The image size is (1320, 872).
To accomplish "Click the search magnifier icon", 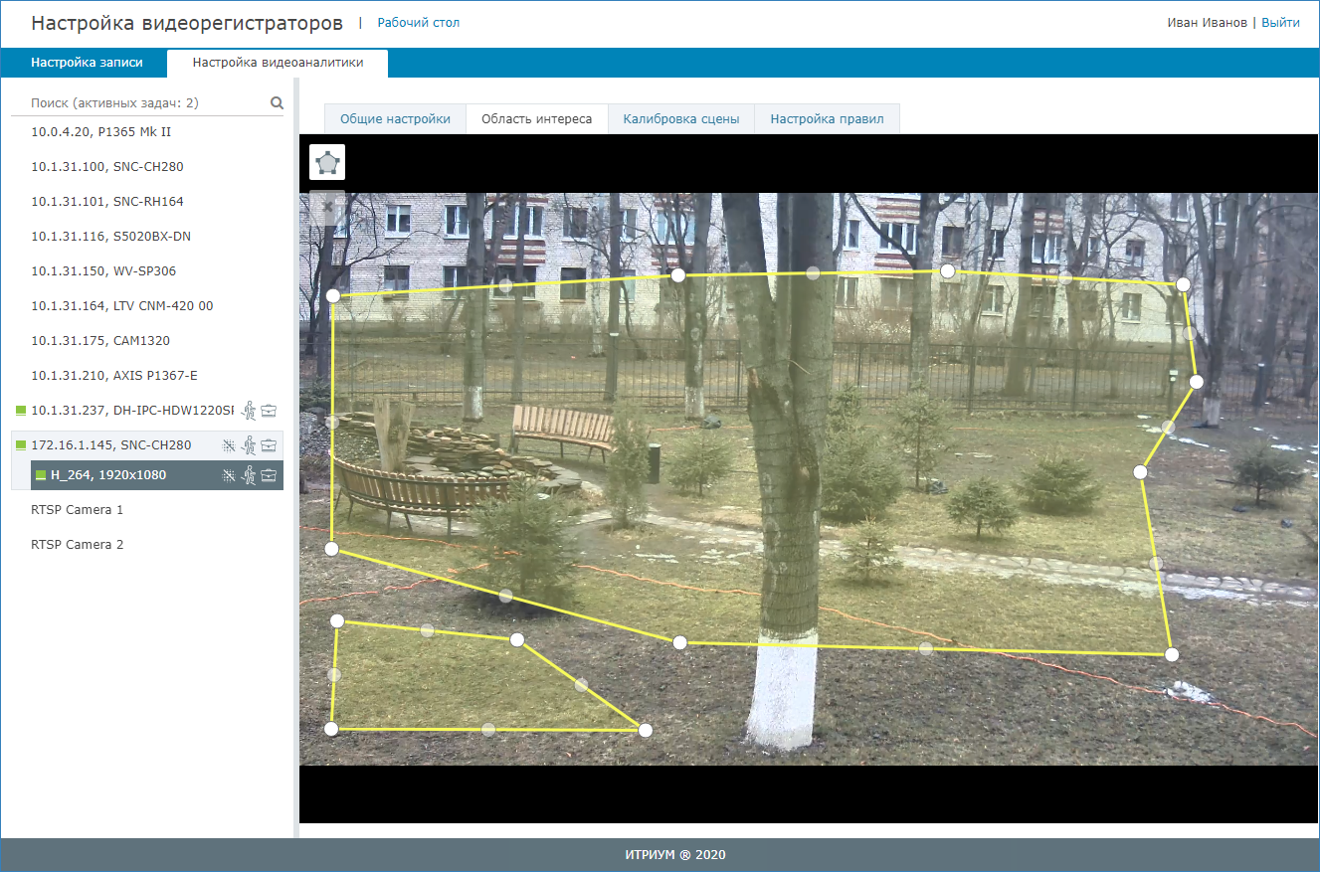I will coord(277,102).
